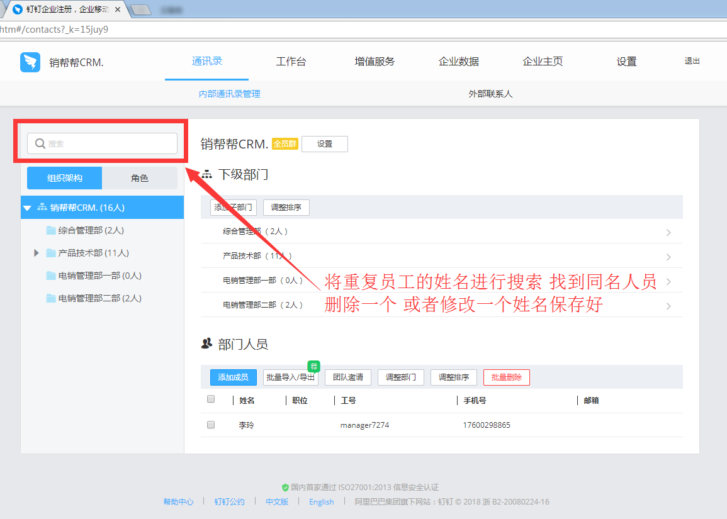This screenshot has width=727, height=519.
Task: Select the 外部联系人 sub-tab
Action: point(490,94)
